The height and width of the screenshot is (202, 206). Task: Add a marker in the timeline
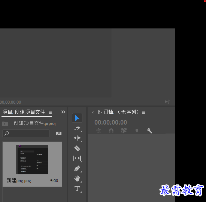tap(137, 131)
